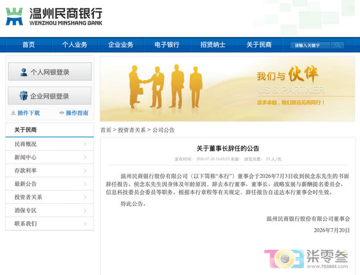
Task: Click the text 特此公告。
Action: click(133, 204)
